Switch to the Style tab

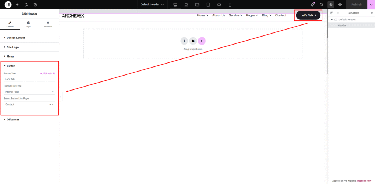click(x=29, y=24)
